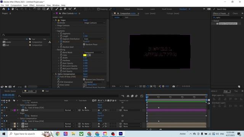Image resolution: width=244 pixels, height=137 pixels.
Task: Switch to the text timeline tab
Action: click(x=47, y=91)
